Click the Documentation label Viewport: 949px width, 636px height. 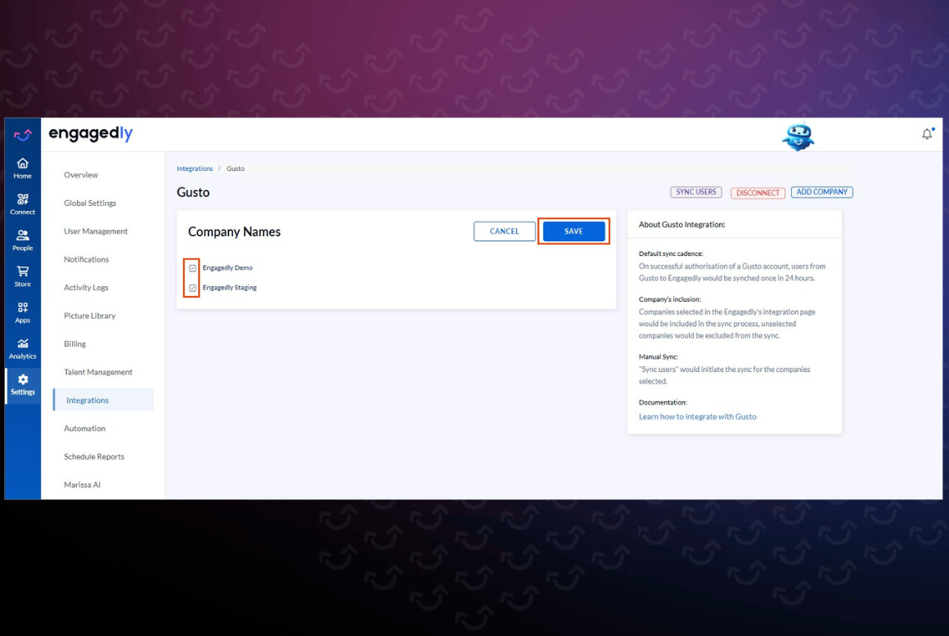(663, 402)
